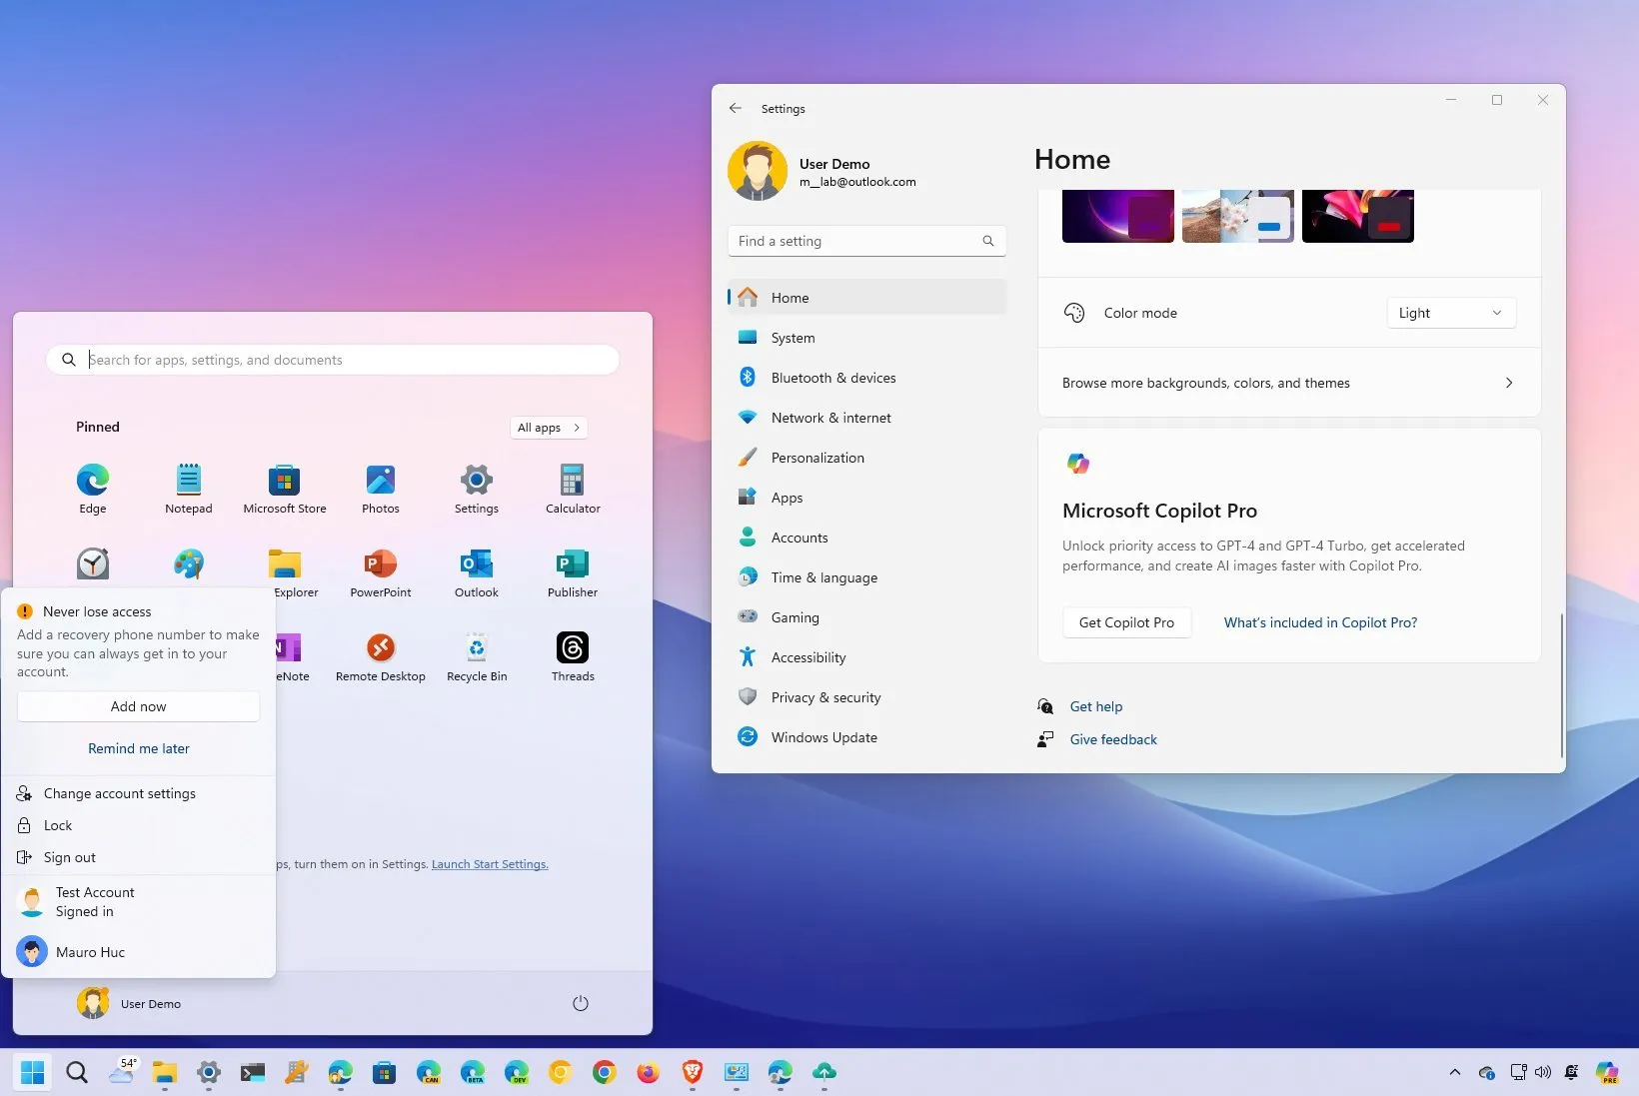This screenshot has height=1096, width=1639.
Task: Open Windows Terminal from the taskbar
Action: click(253, 1073)
